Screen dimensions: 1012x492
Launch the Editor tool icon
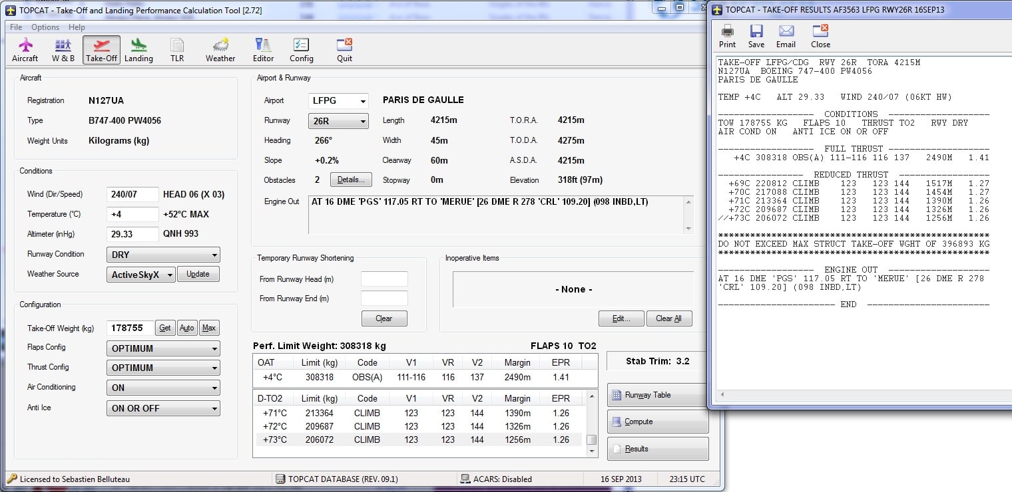263,50
